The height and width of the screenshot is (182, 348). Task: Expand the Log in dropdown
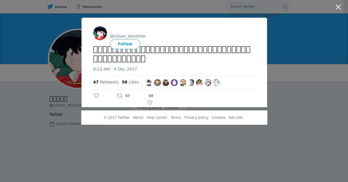pyautogui.click(x=272, y=15)
